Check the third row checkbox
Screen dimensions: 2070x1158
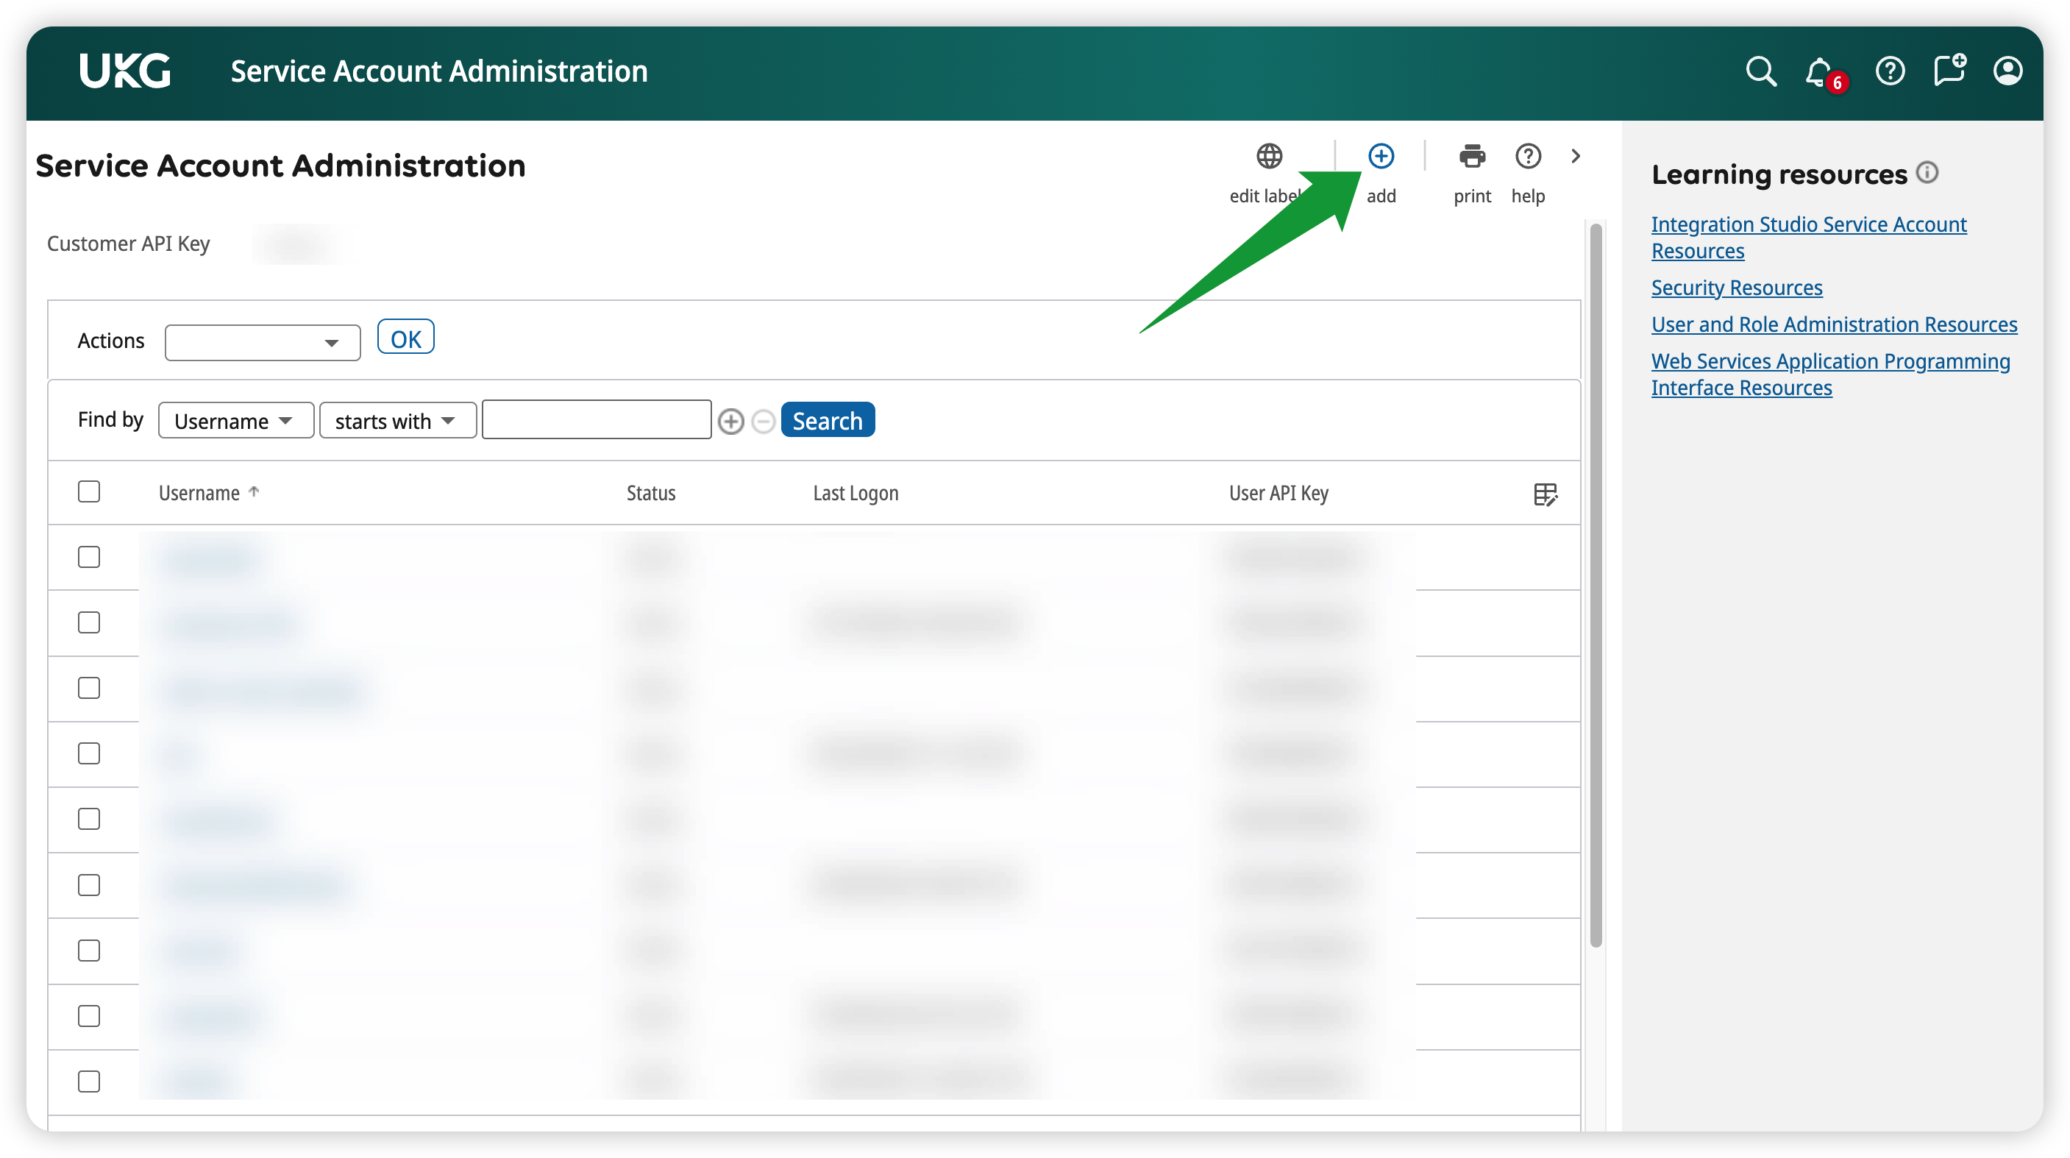(89, 688)
